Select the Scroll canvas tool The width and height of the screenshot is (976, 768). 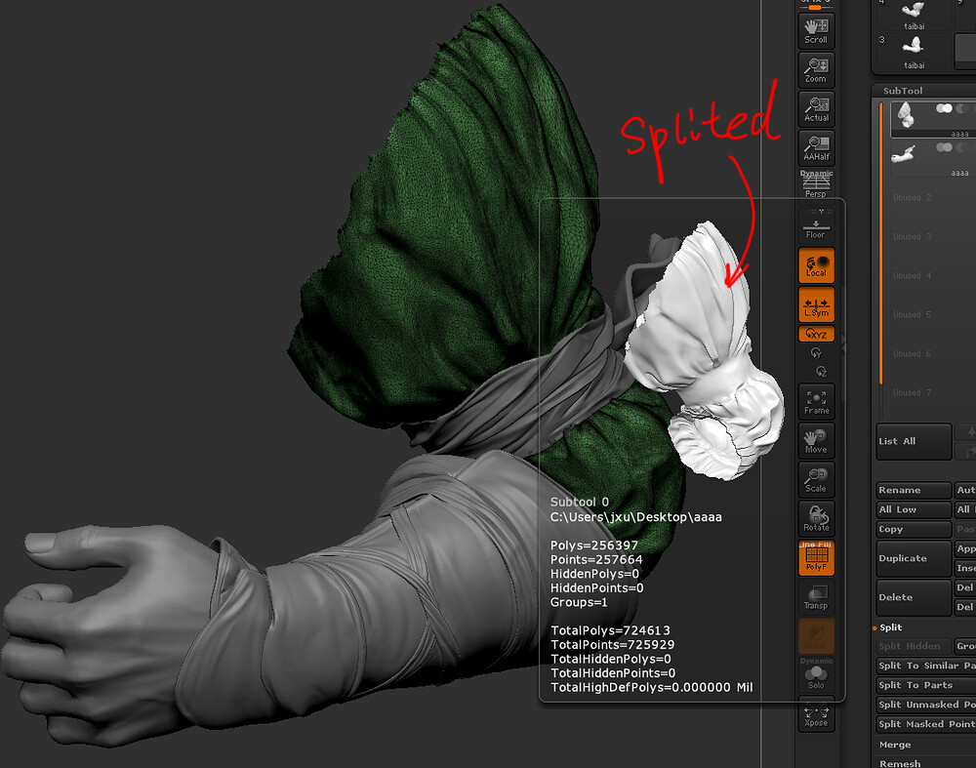816,30
